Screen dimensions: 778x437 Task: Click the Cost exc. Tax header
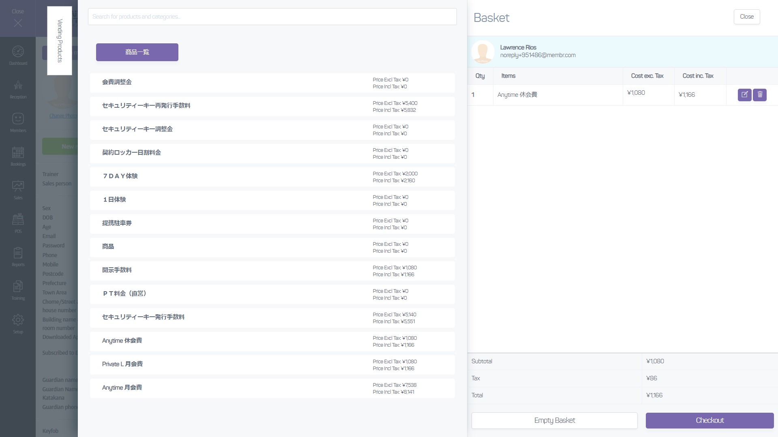tap(647, 76)
